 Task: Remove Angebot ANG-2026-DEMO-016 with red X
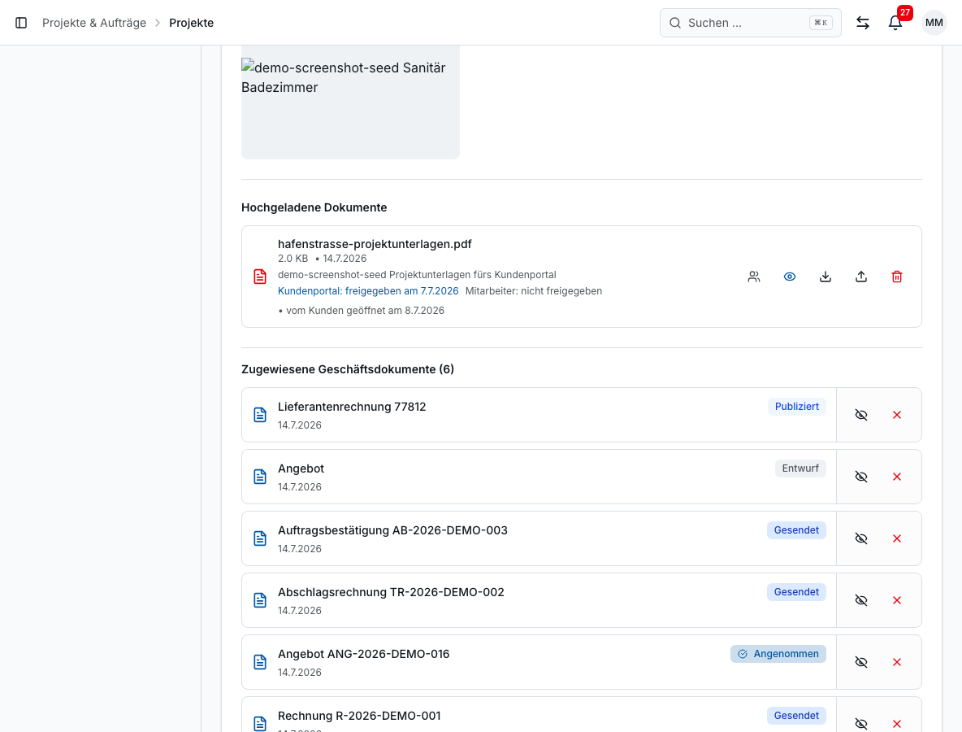(897, 662)
